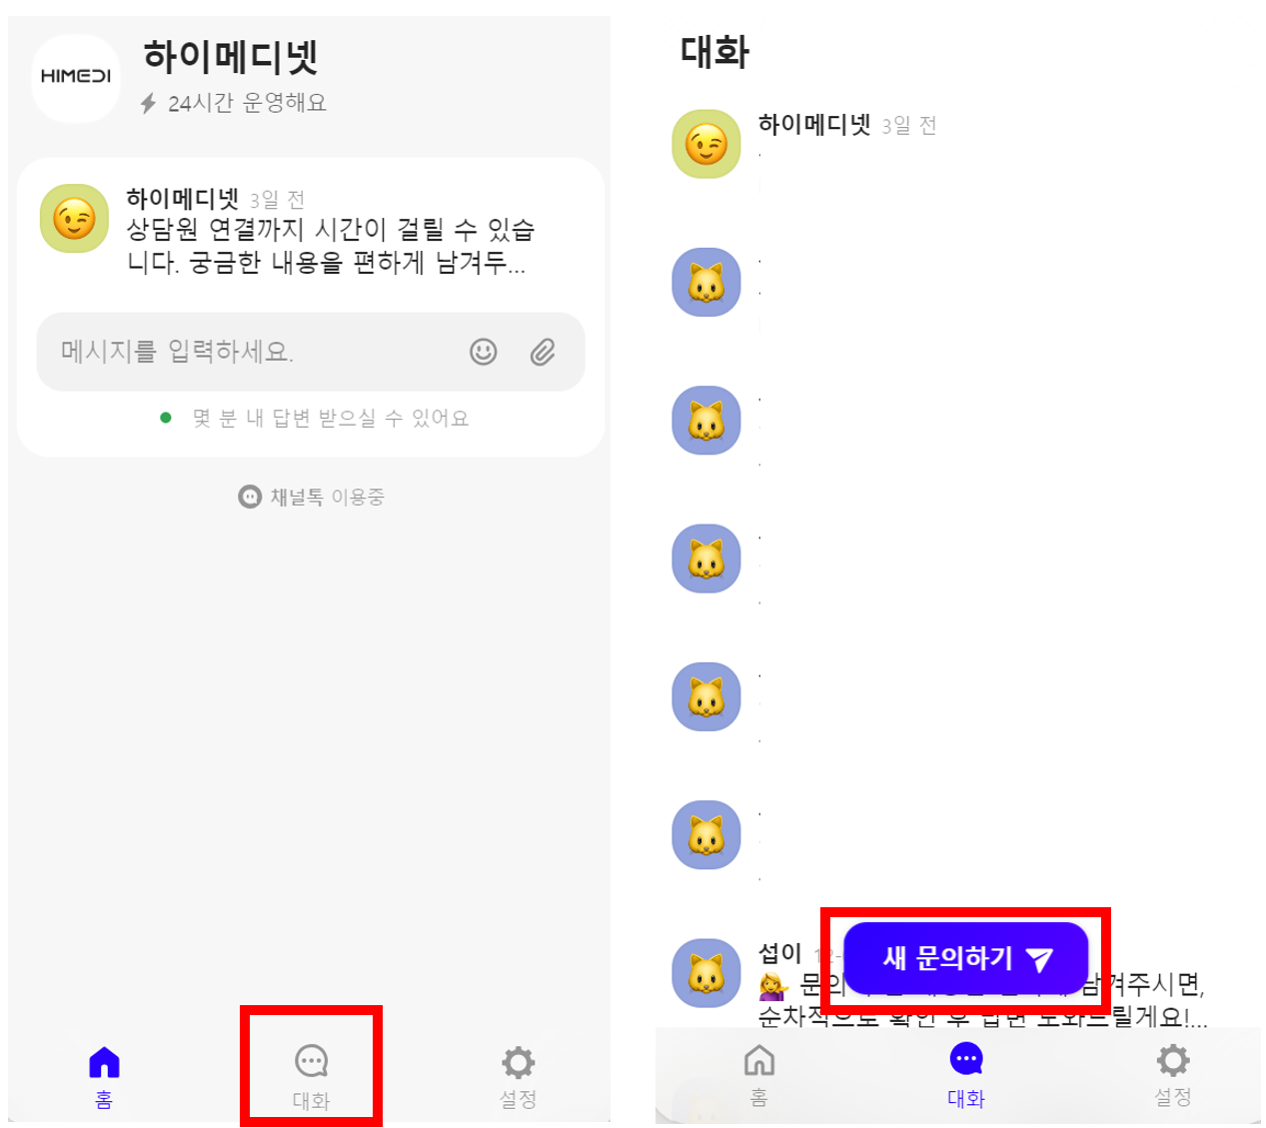Open 하이메디넷 message preview card on home
The image size is (1266, 1128).
coord(311,232)
